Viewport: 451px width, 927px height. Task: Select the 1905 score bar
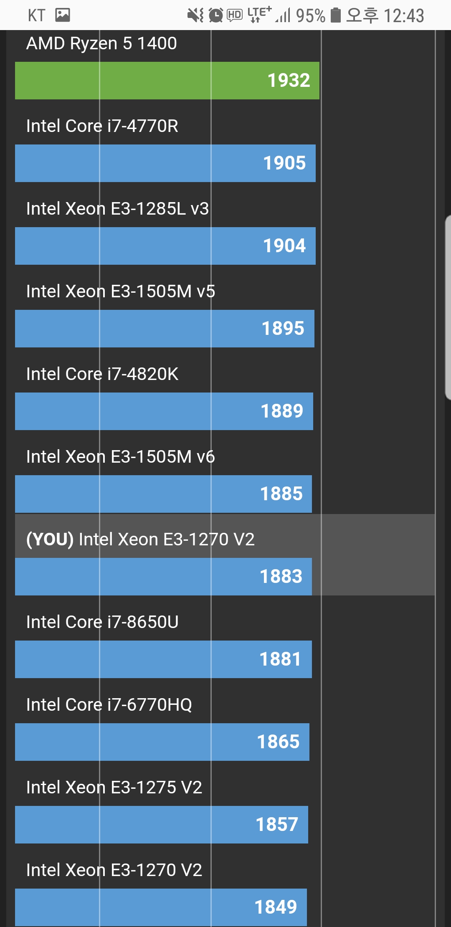tap(165, 163)
